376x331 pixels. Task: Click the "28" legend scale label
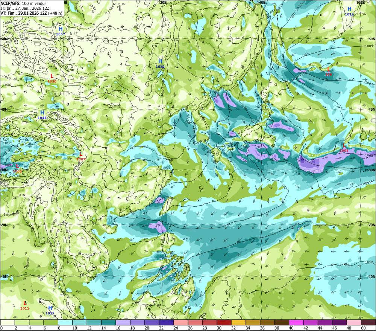point(205,328)
